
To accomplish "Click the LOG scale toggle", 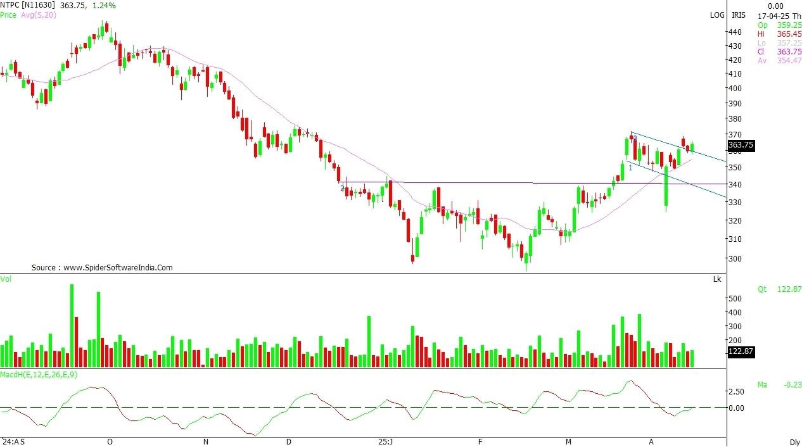I will (716, 15).
